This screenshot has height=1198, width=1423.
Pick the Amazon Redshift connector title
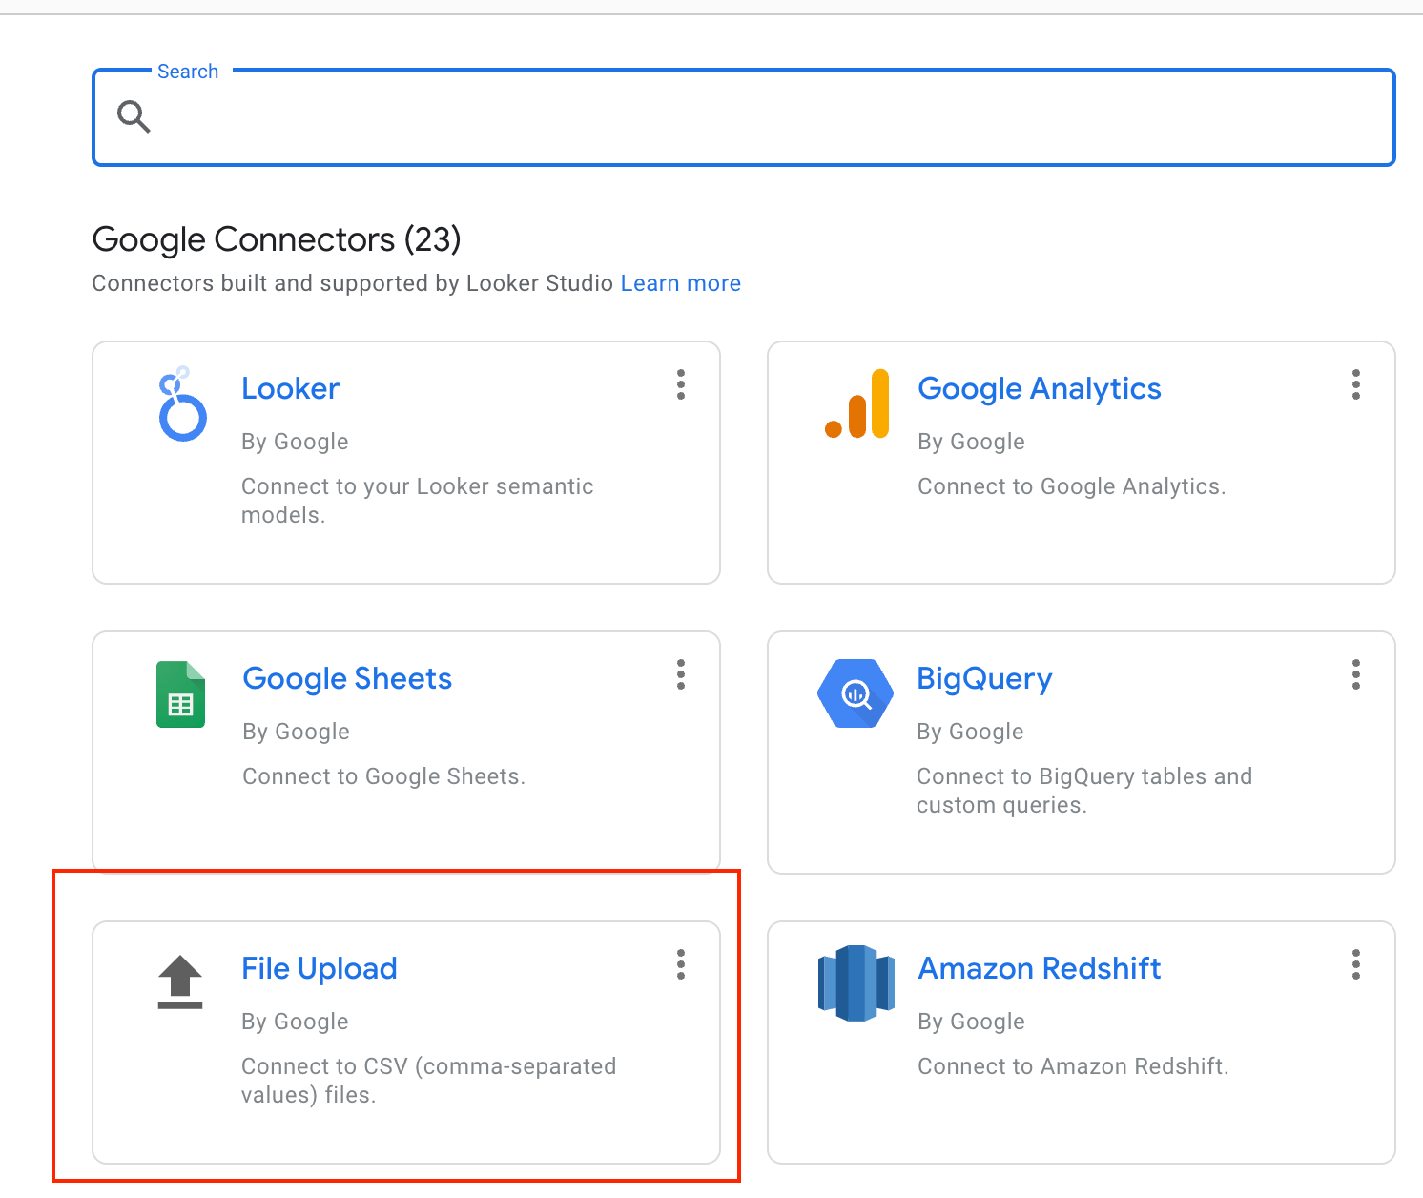click(1040, 968)
